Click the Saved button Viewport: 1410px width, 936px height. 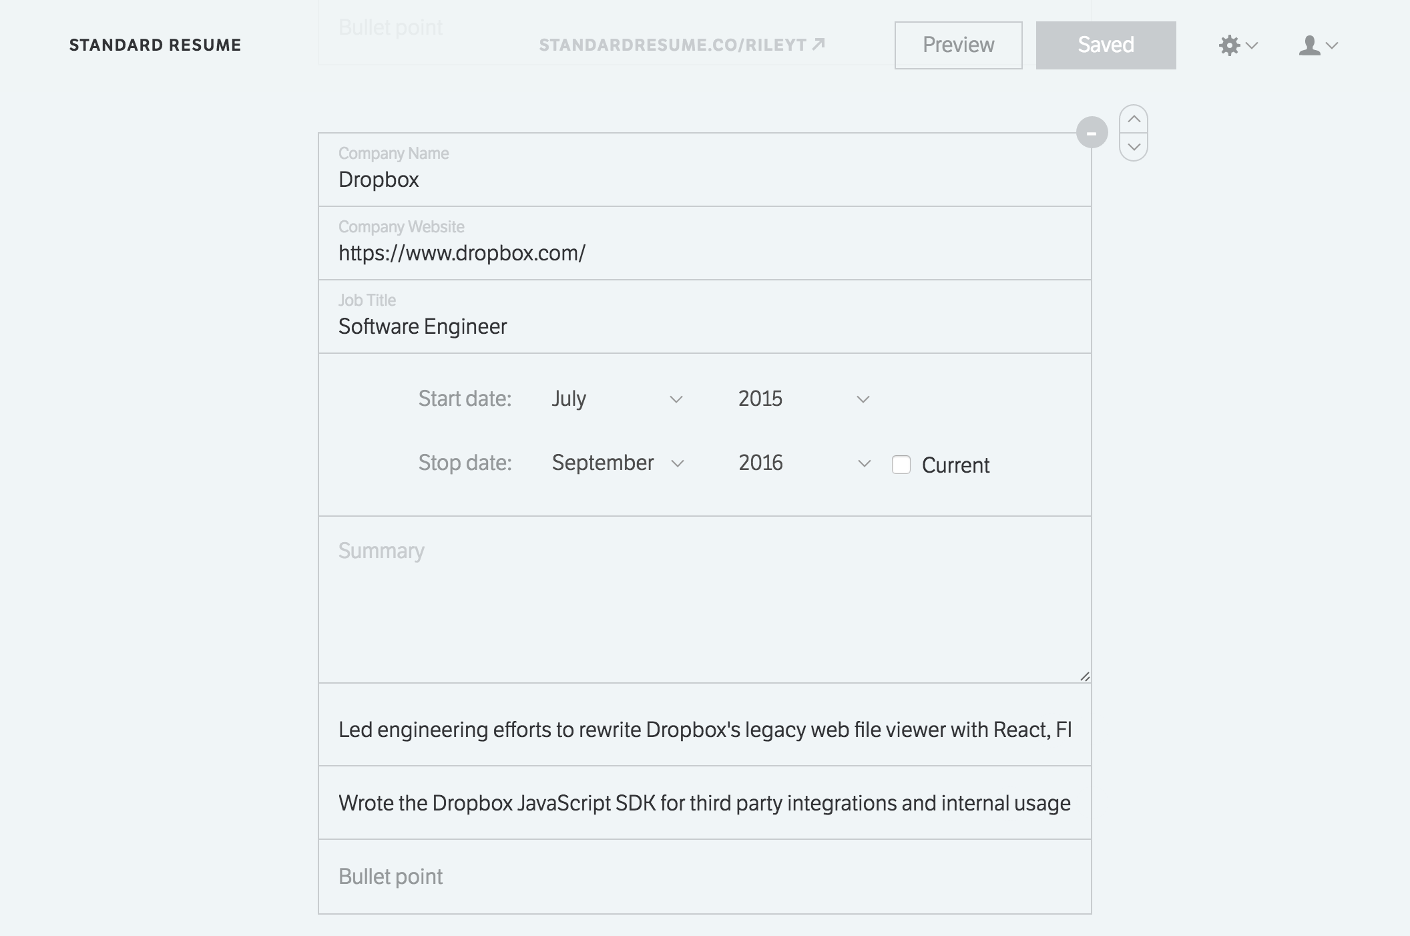tap(1106, 45)
